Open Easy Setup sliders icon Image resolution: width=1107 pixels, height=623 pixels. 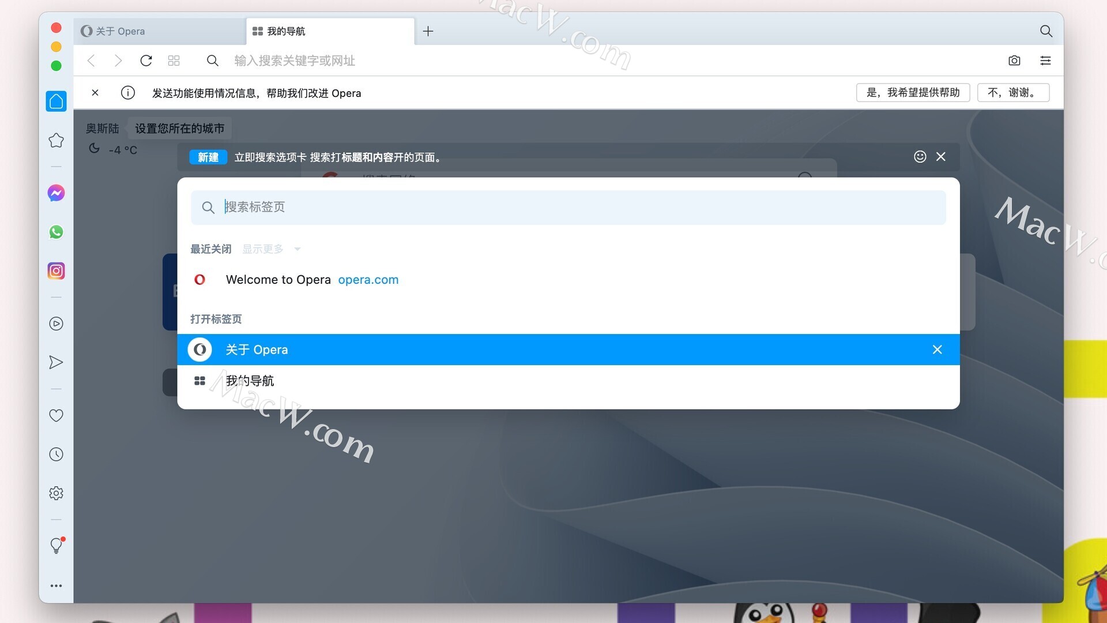tap(1045, 61)
